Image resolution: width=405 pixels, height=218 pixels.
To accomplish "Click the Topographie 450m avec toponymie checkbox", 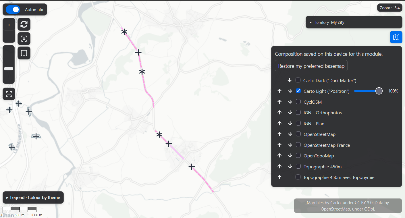I will click(298, 177).
